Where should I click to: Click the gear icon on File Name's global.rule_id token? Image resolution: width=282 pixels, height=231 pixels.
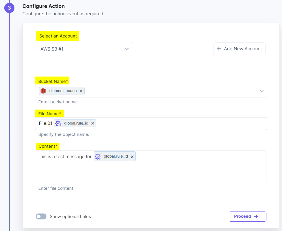[x=58, y=123]
